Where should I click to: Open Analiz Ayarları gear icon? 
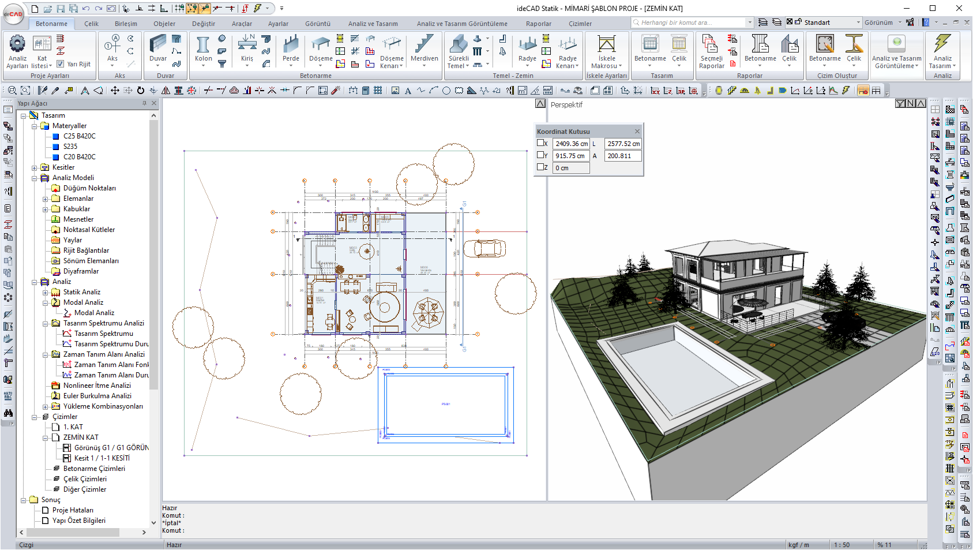click(17, 44)
